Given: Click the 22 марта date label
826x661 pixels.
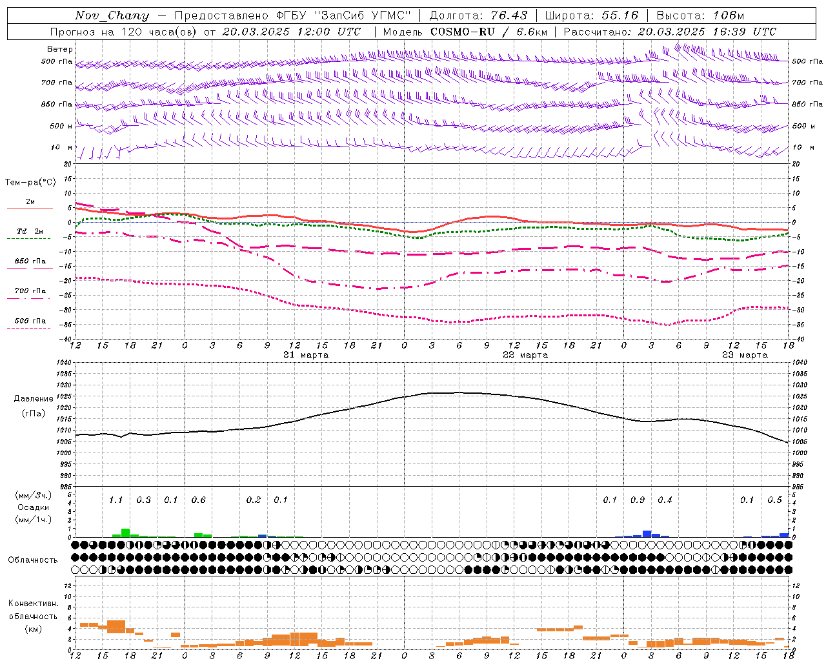Looking at the screenshot, I should [x=525, y=355].
